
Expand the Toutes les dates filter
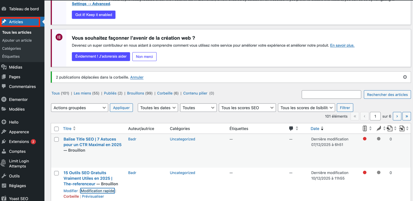[x=158, y=108]
